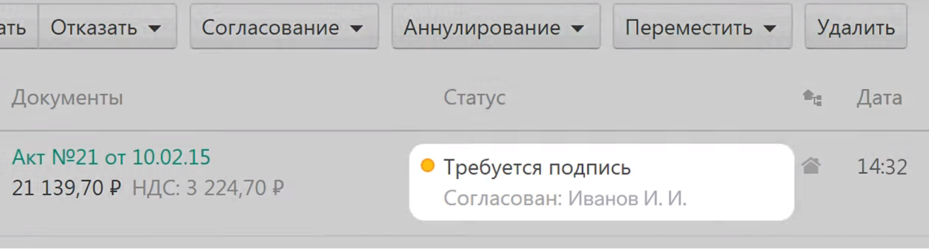Image resolution: width=929 pixels, height=249 pixels.
Task: Click the 14:32 time value
Action: pos(882,167)
